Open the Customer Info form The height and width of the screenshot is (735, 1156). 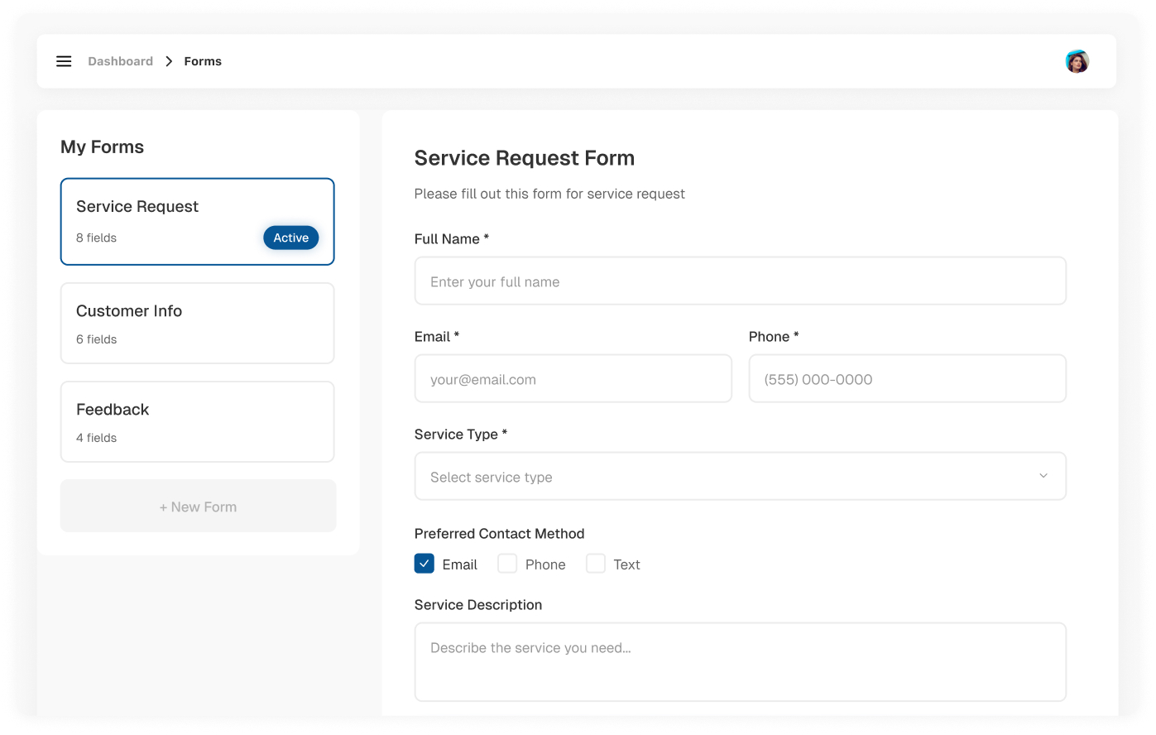[x=197, y=323]
